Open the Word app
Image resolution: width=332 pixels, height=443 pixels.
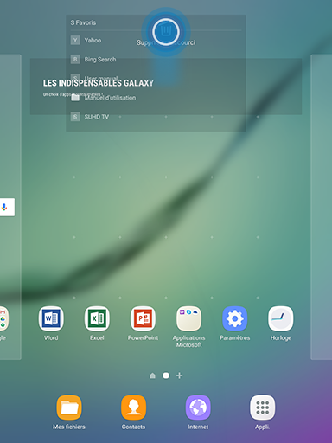[51, 318]
